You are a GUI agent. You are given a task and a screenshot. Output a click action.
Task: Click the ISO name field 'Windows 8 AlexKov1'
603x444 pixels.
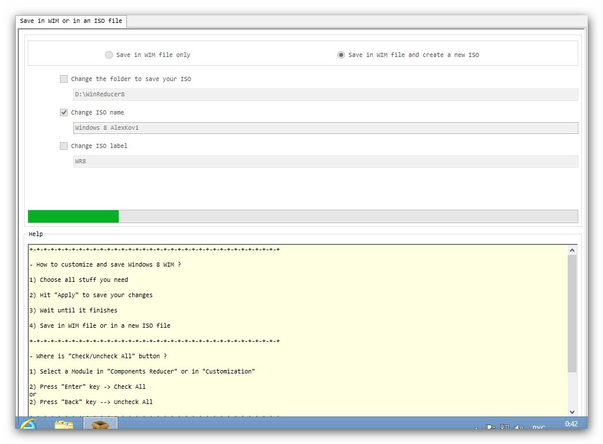coord(326,128)
